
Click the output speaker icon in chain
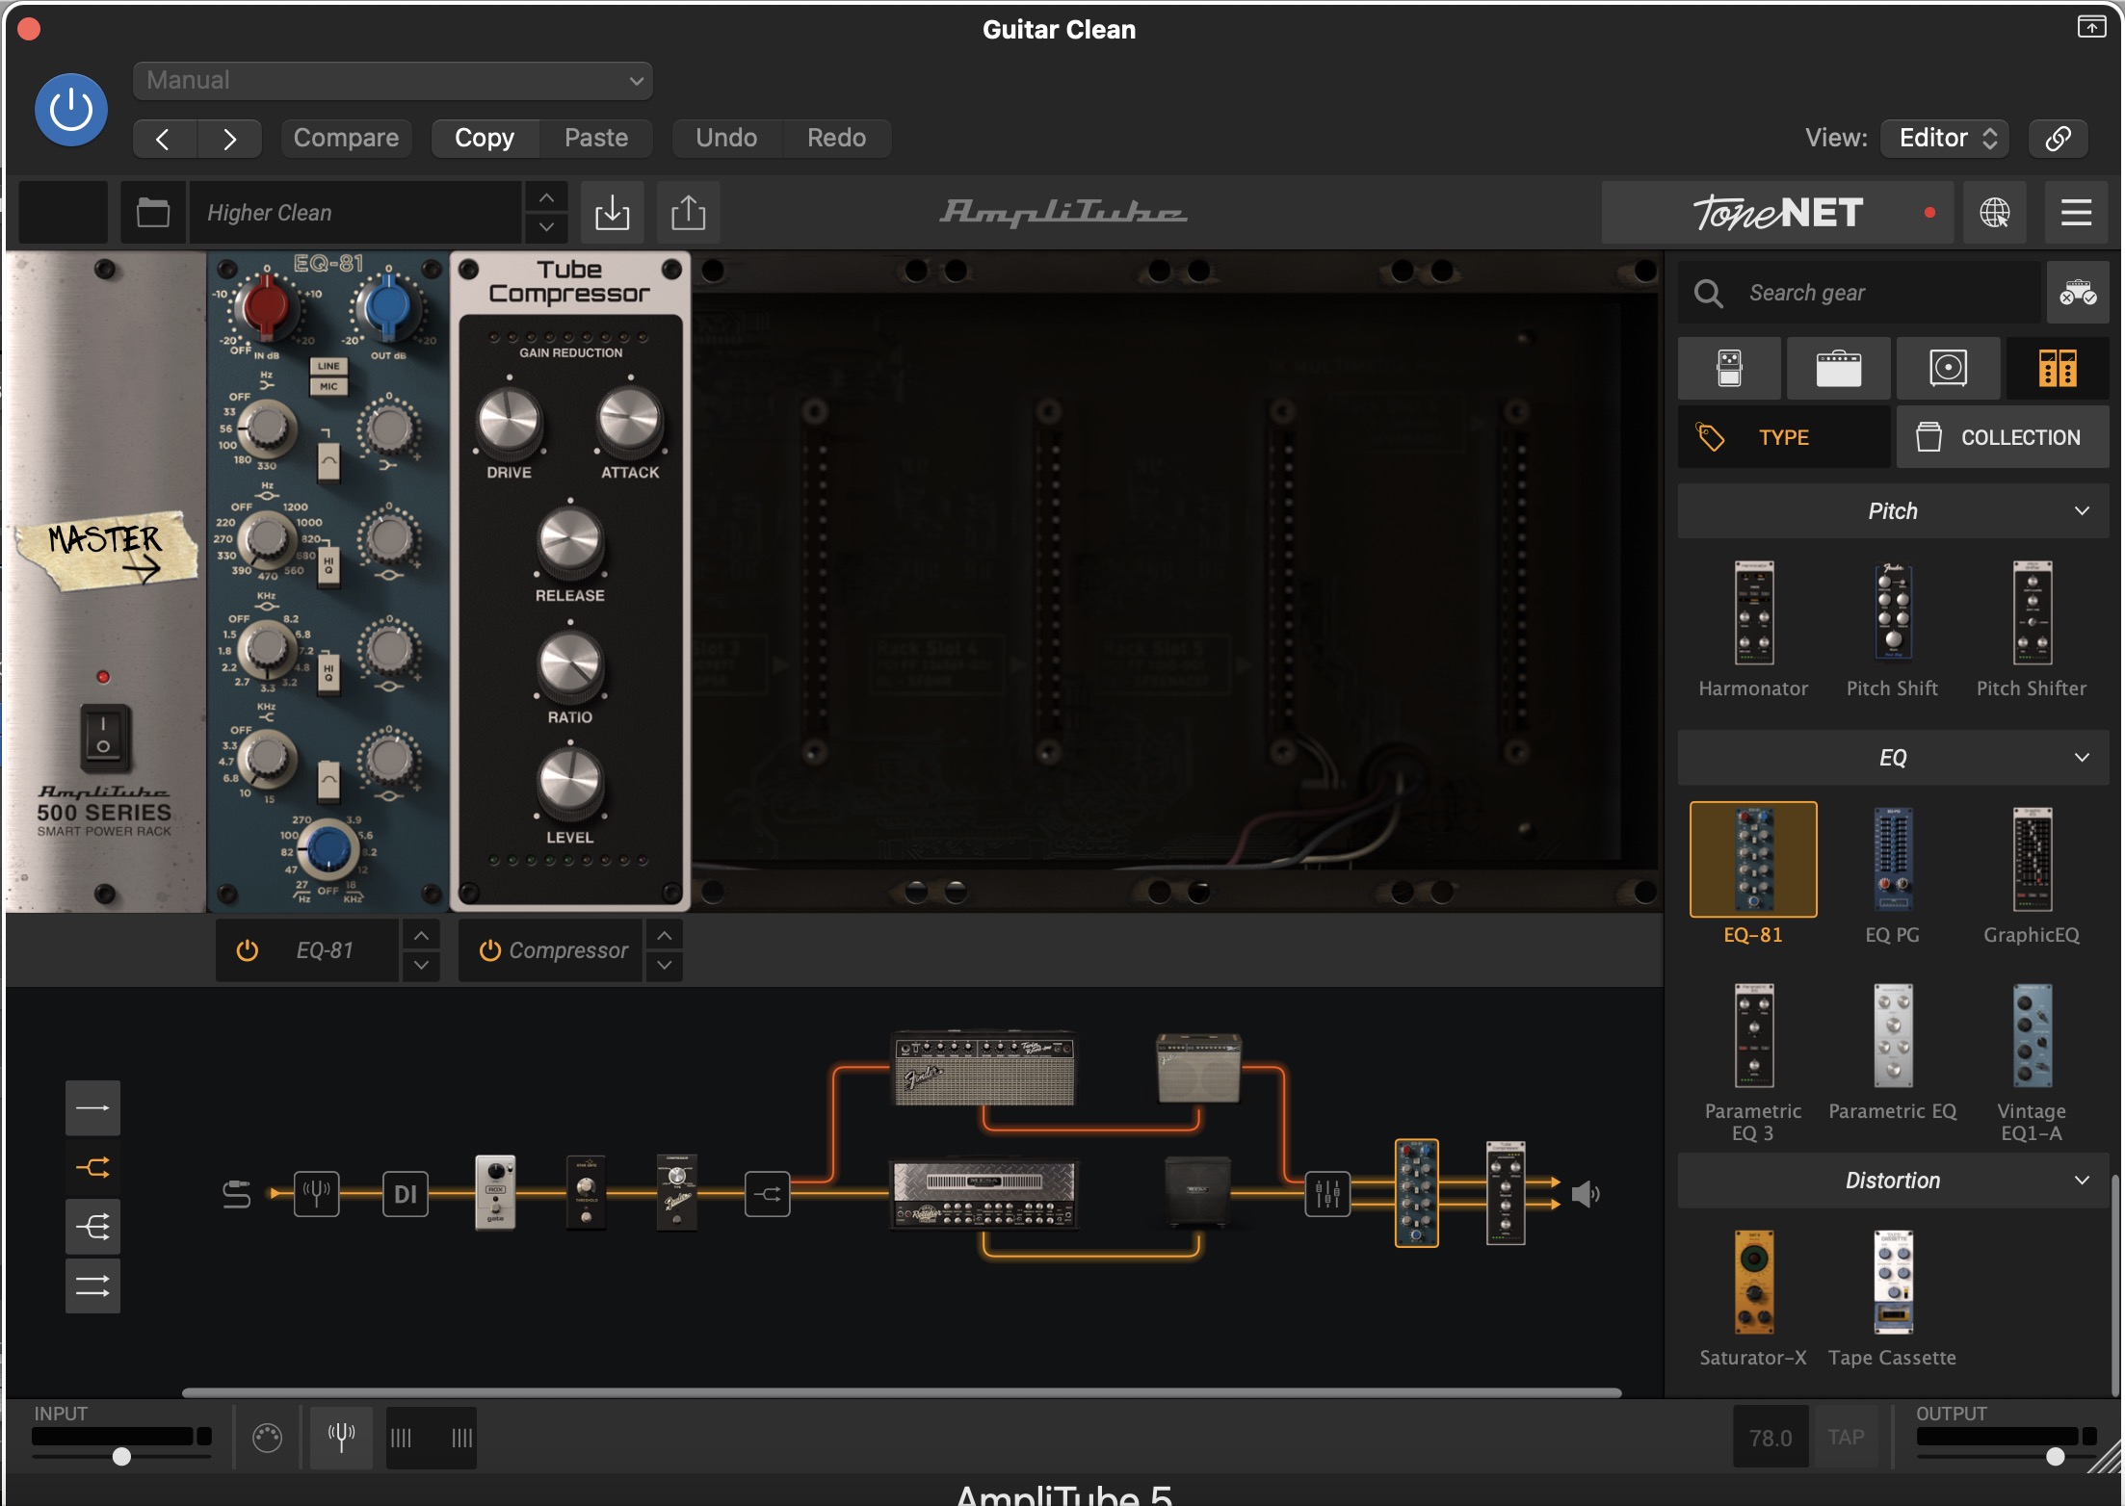1586,1194
